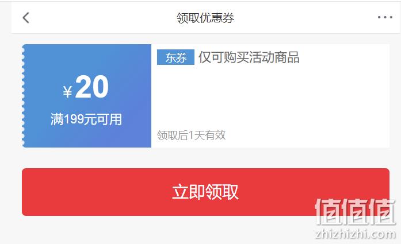
Task: Click the blue coupon value panel
Action: point(87,96)
